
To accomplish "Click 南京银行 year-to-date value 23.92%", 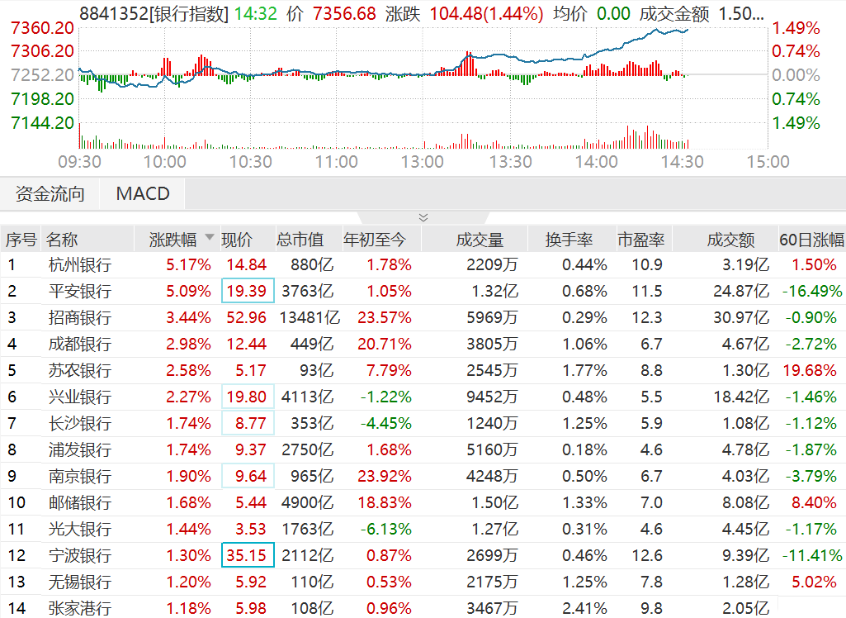I will (x=385, y=477).
